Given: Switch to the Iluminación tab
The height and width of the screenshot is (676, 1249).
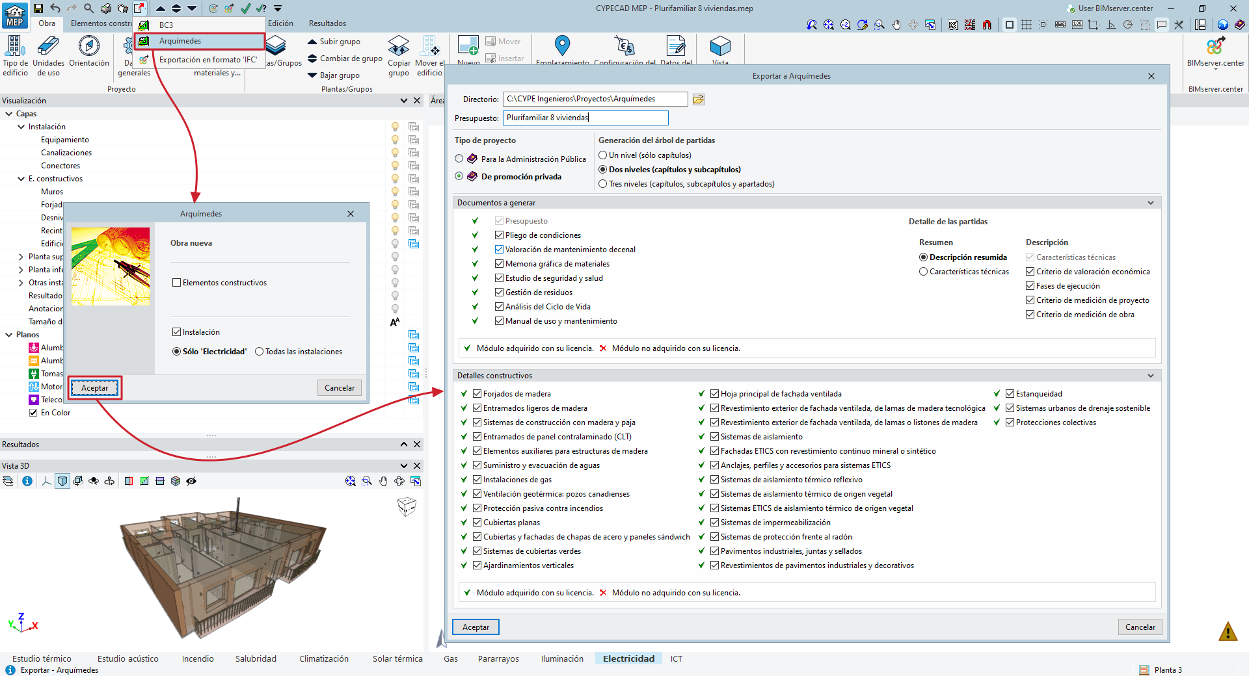Looking at the screenshot, I should coord(562,658).
